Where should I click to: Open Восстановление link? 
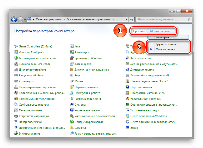[x=141, y=58]
